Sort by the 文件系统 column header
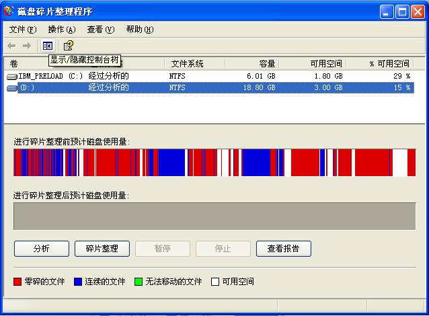This screenshot has width=429, height=316. pyautogui.click(x=187, y=64)
